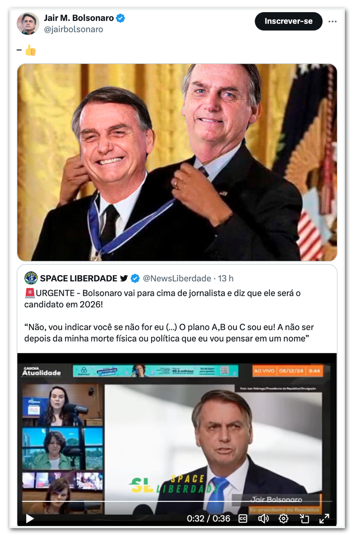Open the SPACE LIBERDADE account avatar
The image size is (353, 538).
pos(31,278)
